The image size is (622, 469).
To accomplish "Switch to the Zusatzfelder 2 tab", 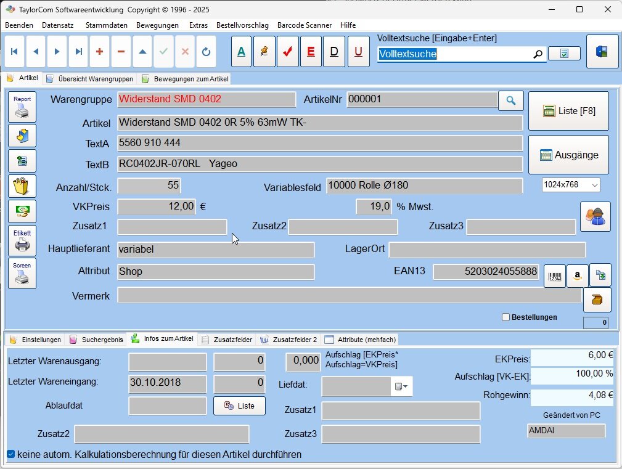I will (295, 339).
